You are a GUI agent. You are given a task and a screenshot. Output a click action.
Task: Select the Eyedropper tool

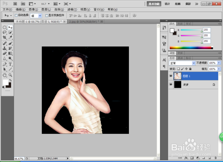point(10,37)
